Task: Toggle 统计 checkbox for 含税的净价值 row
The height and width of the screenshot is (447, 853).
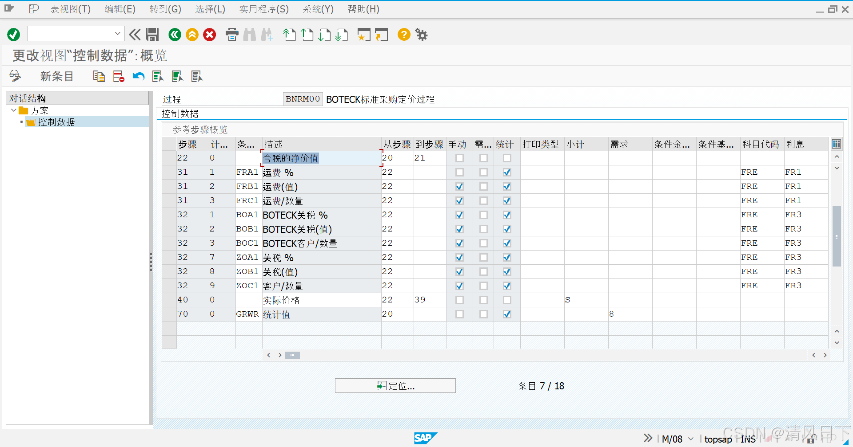Action: (507, 158)
